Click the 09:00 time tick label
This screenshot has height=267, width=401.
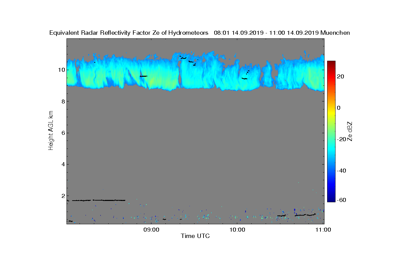(x=151, y=230)
